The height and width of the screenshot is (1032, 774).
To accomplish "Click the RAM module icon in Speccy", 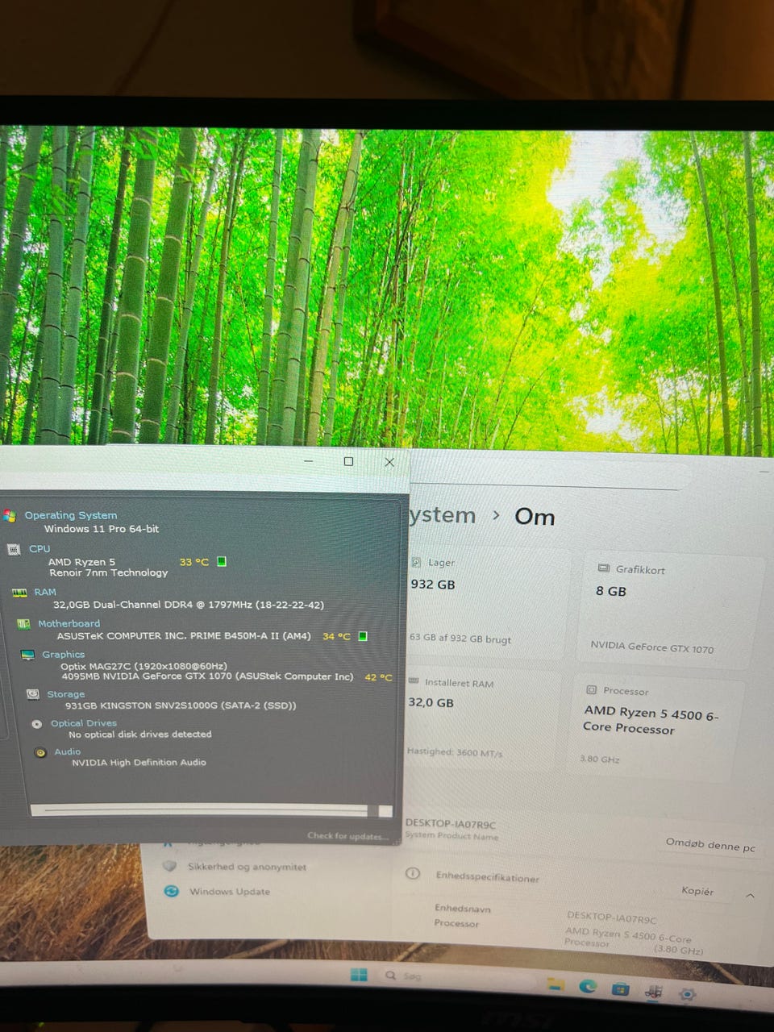I will [20, 593].
